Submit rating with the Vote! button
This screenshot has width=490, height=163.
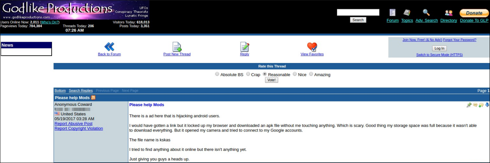click(271, 80)
